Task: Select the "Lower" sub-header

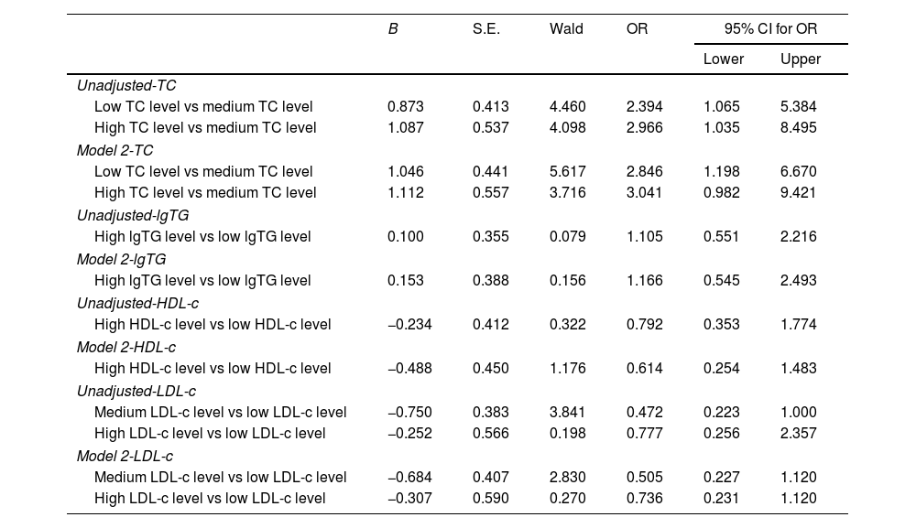Action: pos(724,59)
